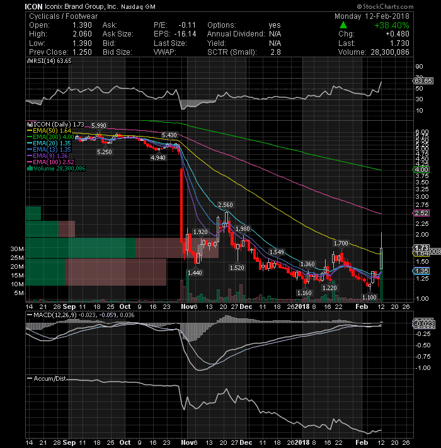Click the 1.920 price annotation
This screenshot has height=448, width=441.
200,232
